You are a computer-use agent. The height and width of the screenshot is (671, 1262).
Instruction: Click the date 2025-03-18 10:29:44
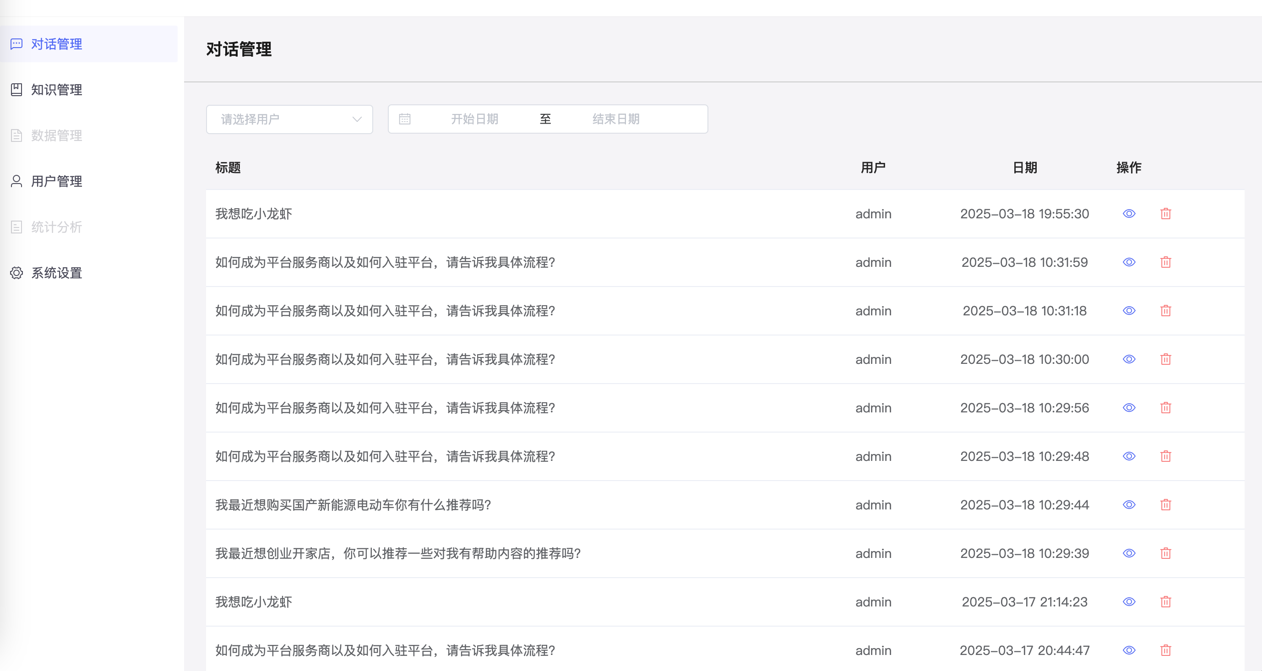(x=1024, y=505)
